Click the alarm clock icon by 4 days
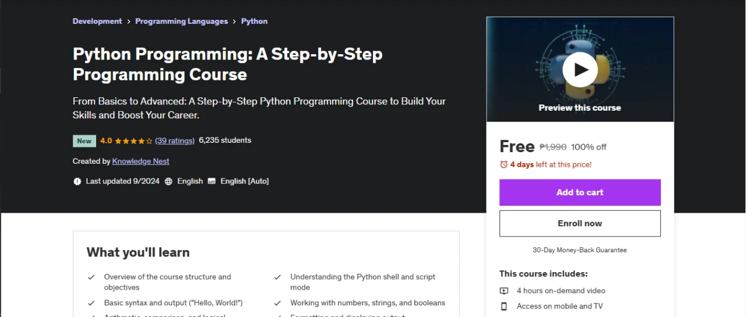 coord(504,164)
